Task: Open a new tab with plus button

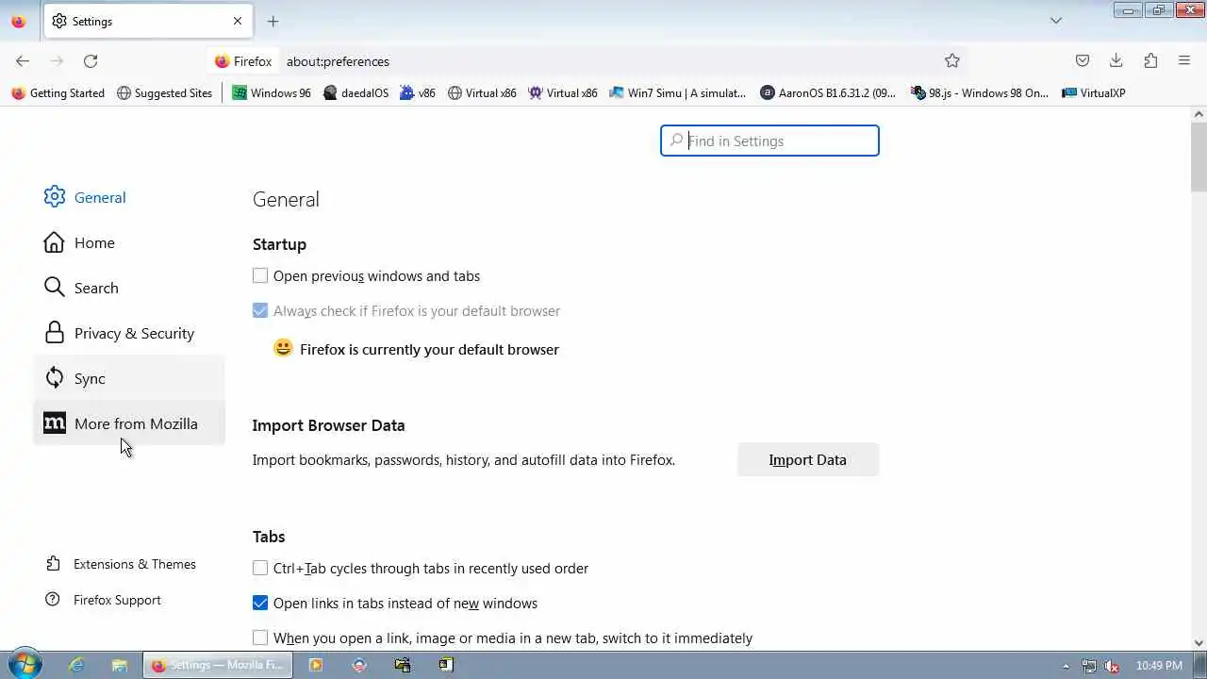Action: point(273,21)
